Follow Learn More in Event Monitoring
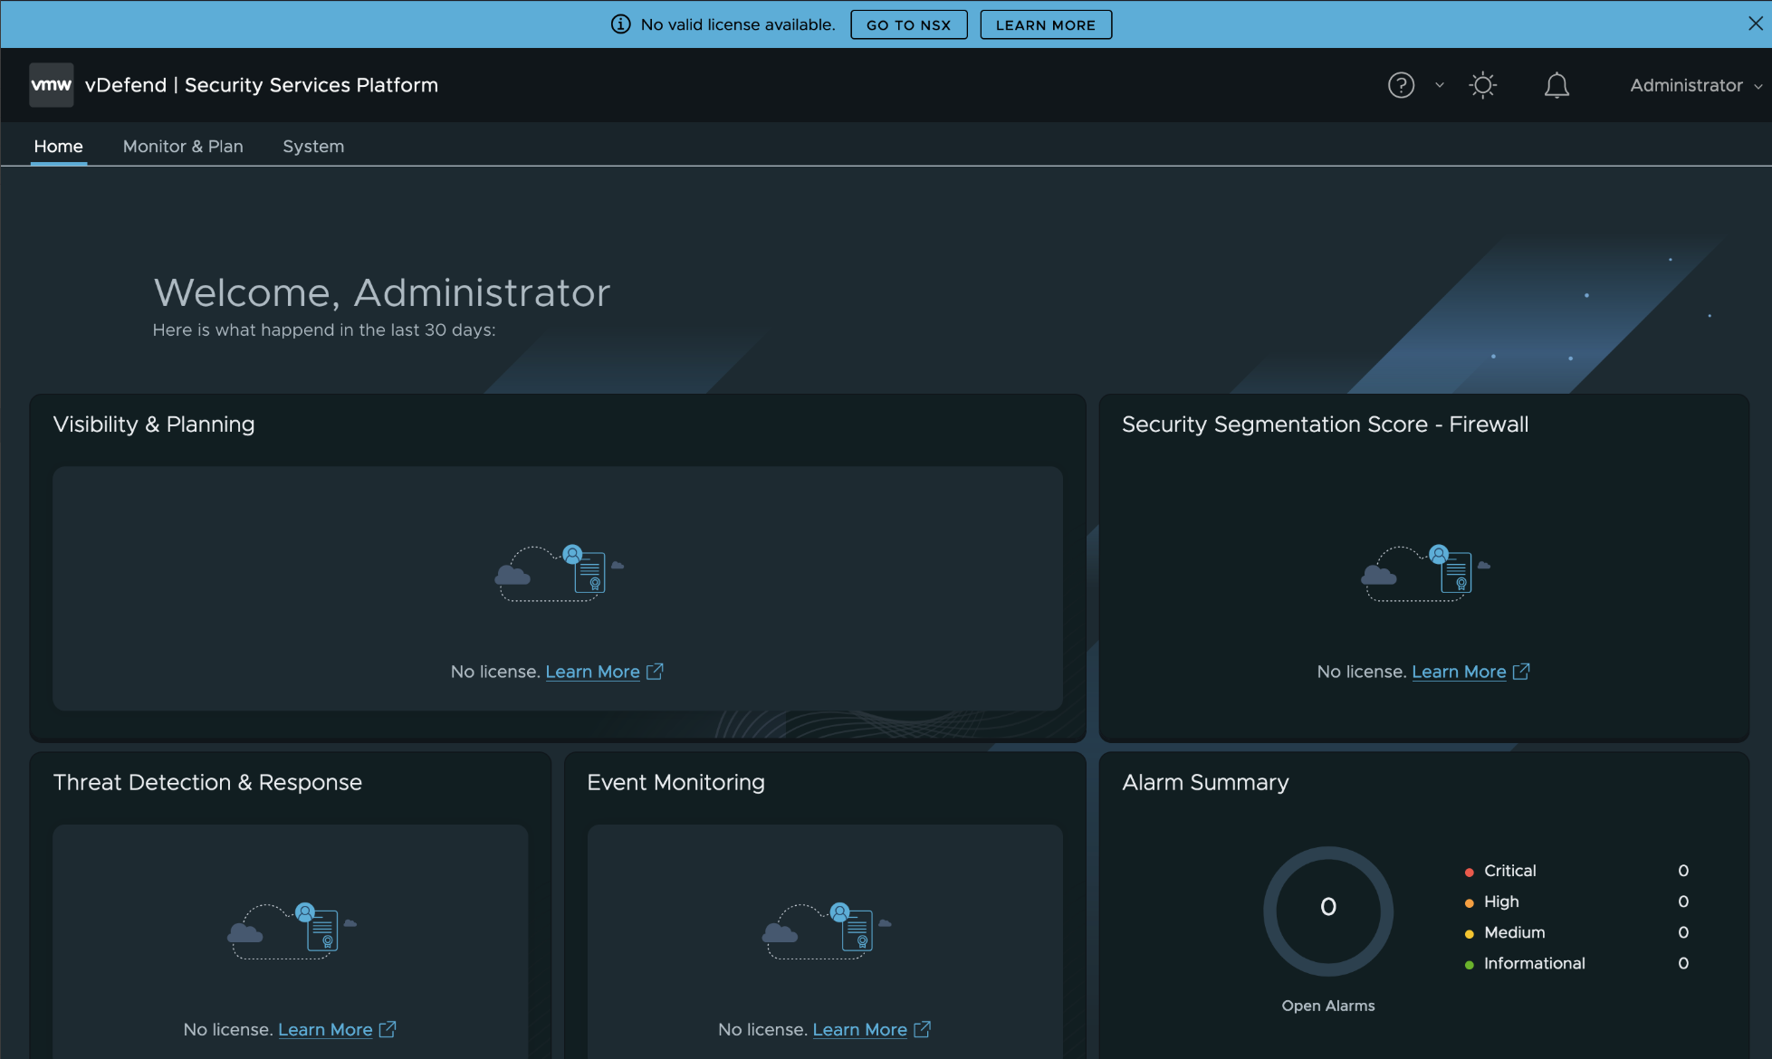The width and height of the screenshot is (1772, 1059). [x=859, y=1029]
